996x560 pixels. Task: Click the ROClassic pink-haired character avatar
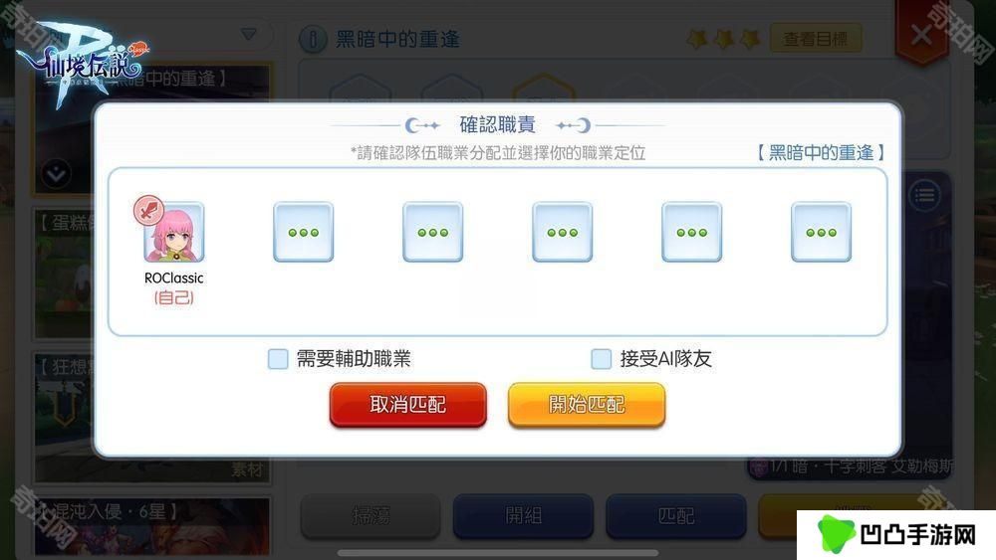click(x=174, y=232)
